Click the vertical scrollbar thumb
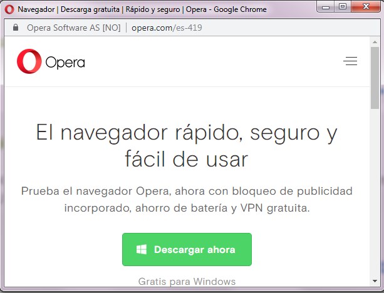The image size is (384, 293). tap(375, 78)
